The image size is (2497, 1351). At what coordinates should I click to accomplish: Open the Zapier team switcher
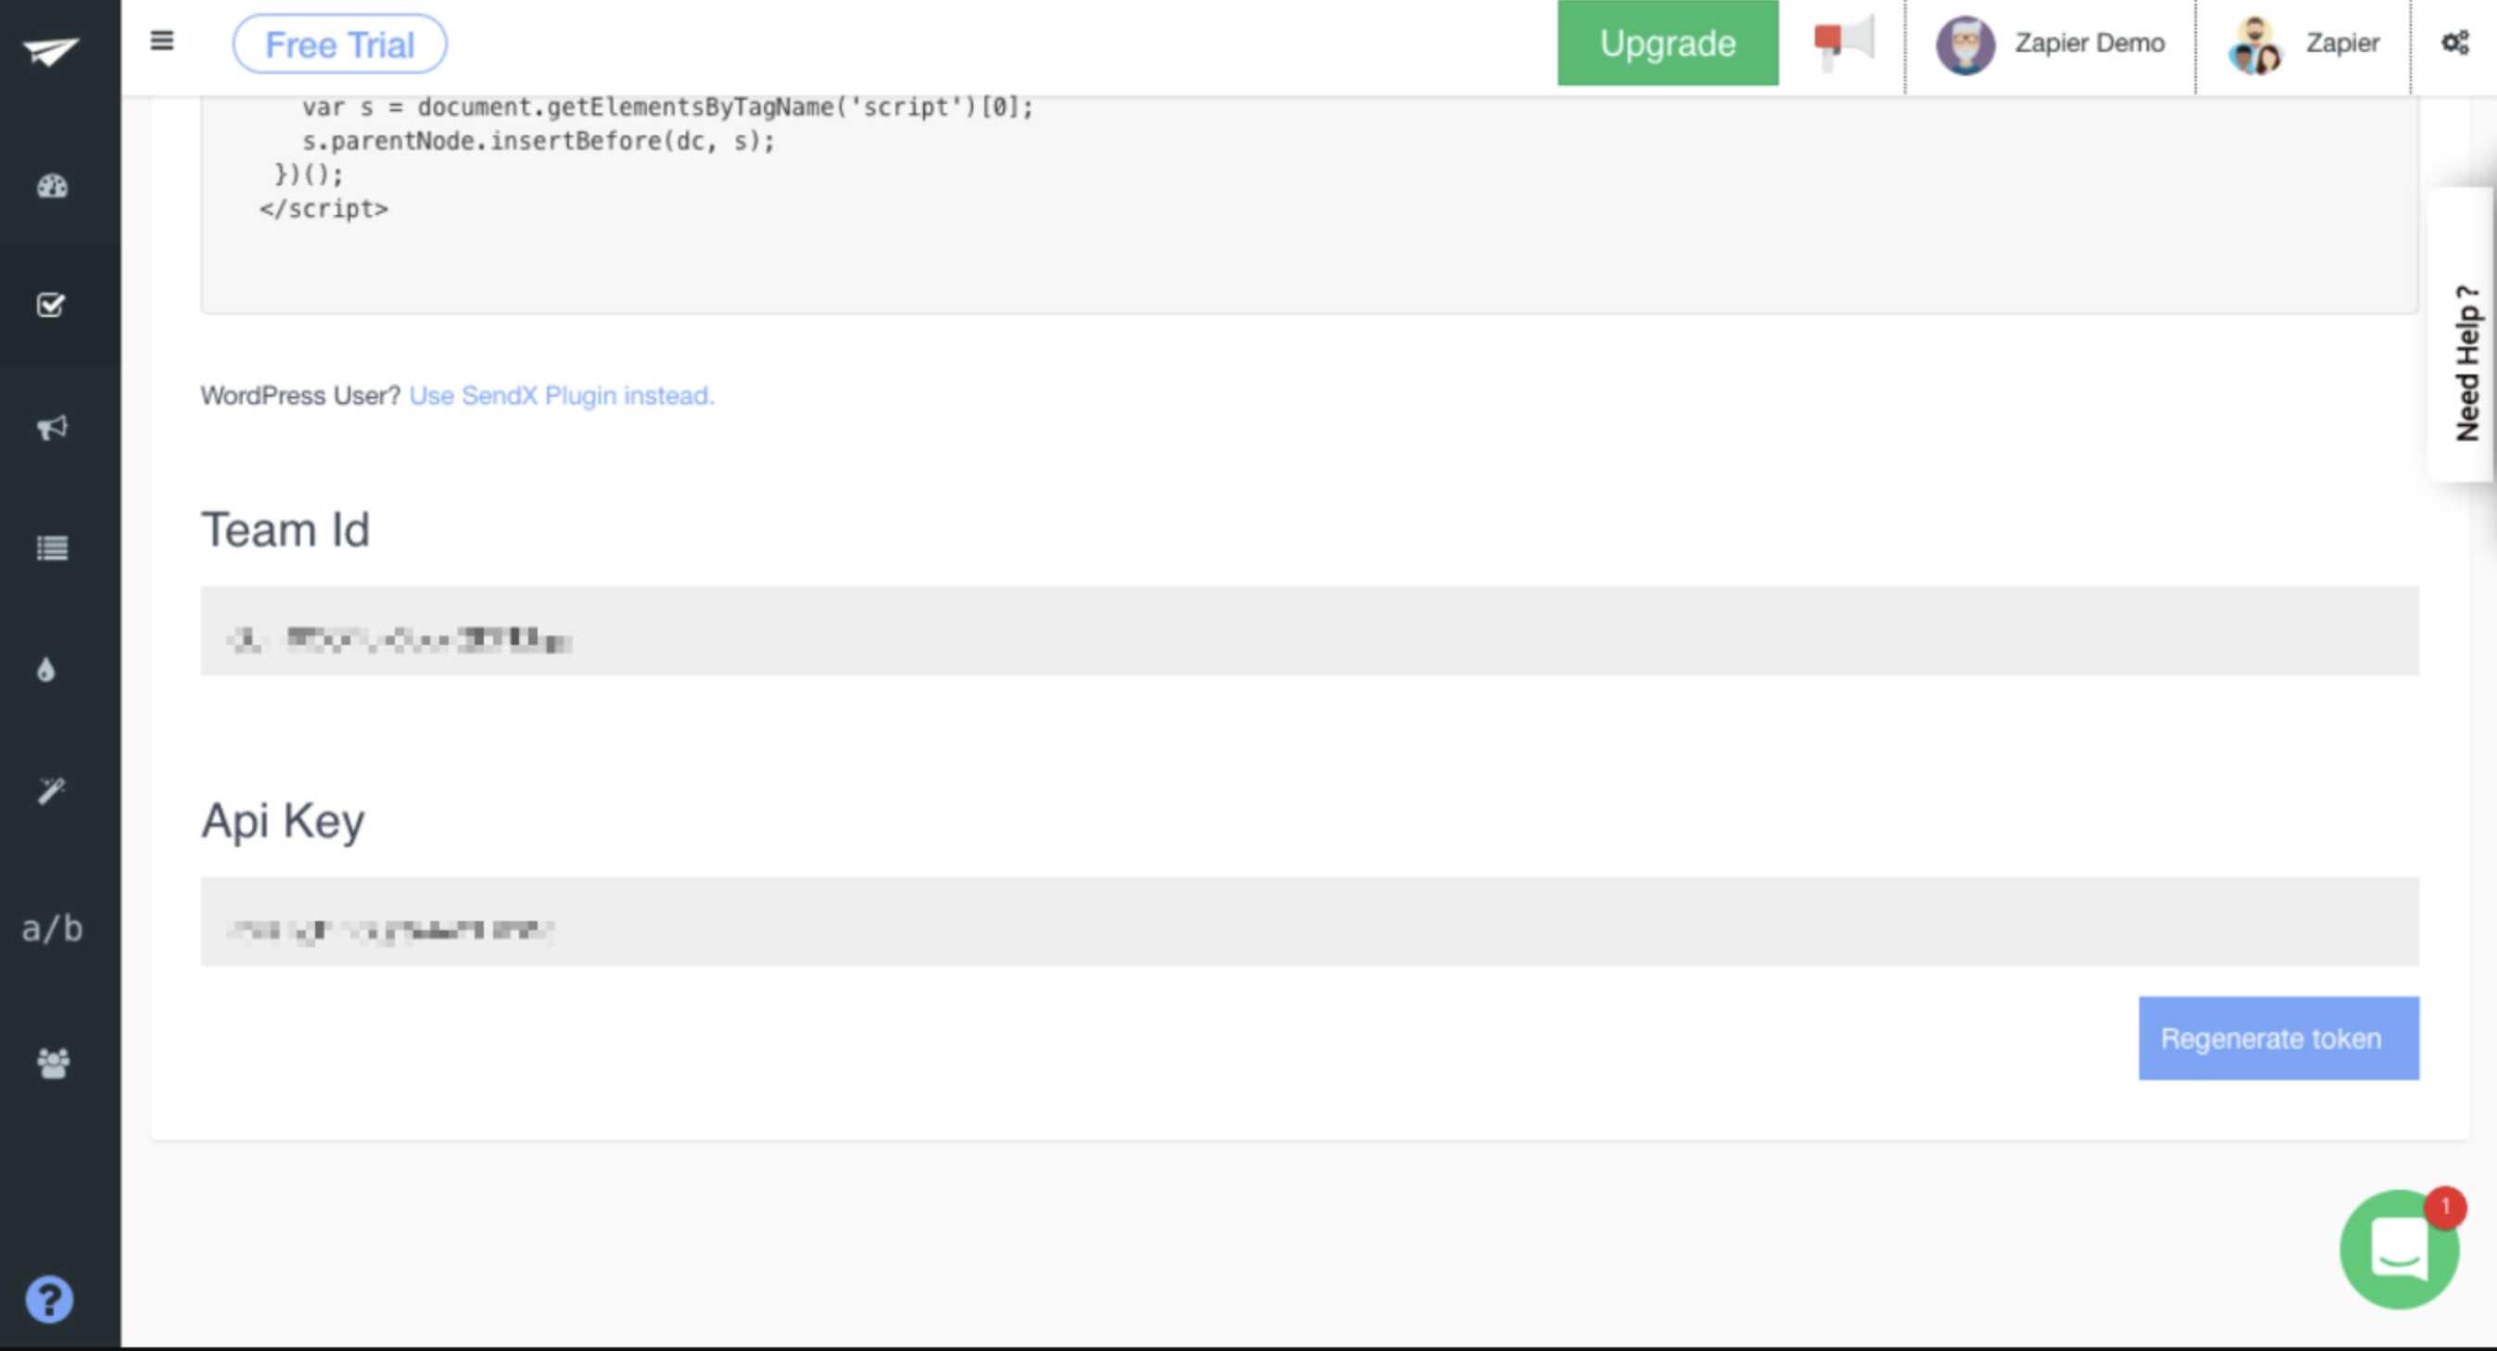click(2302, 43)
